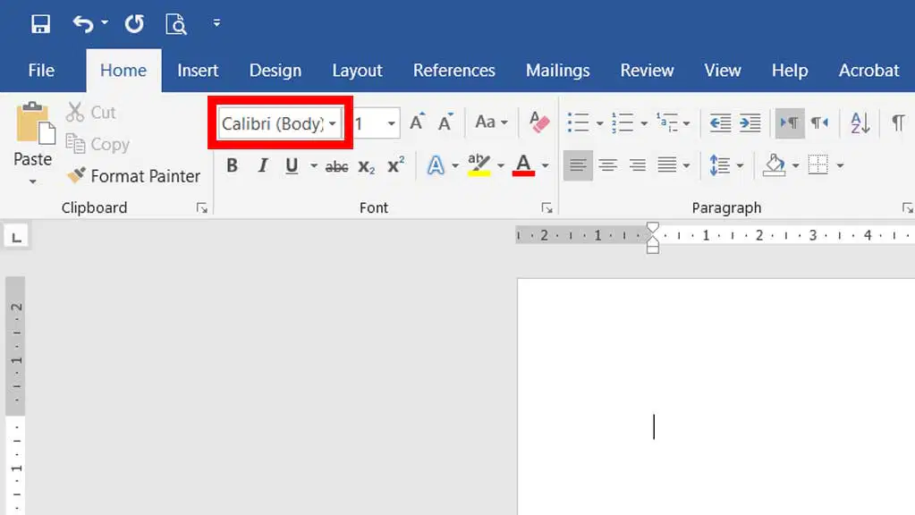915x515 pixels.
Task: Toggle Superscript formatting
Action: [395, 165]
